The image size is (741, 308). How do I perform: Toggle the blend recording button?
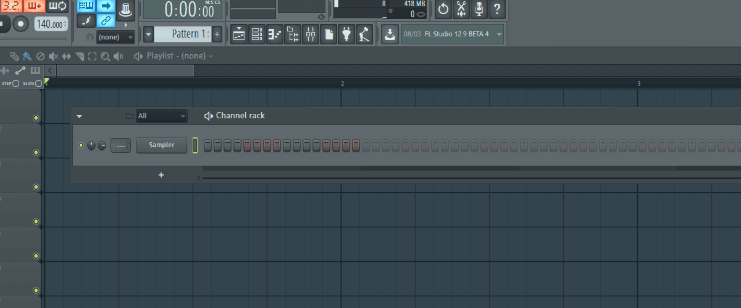[x=35, y=6]
